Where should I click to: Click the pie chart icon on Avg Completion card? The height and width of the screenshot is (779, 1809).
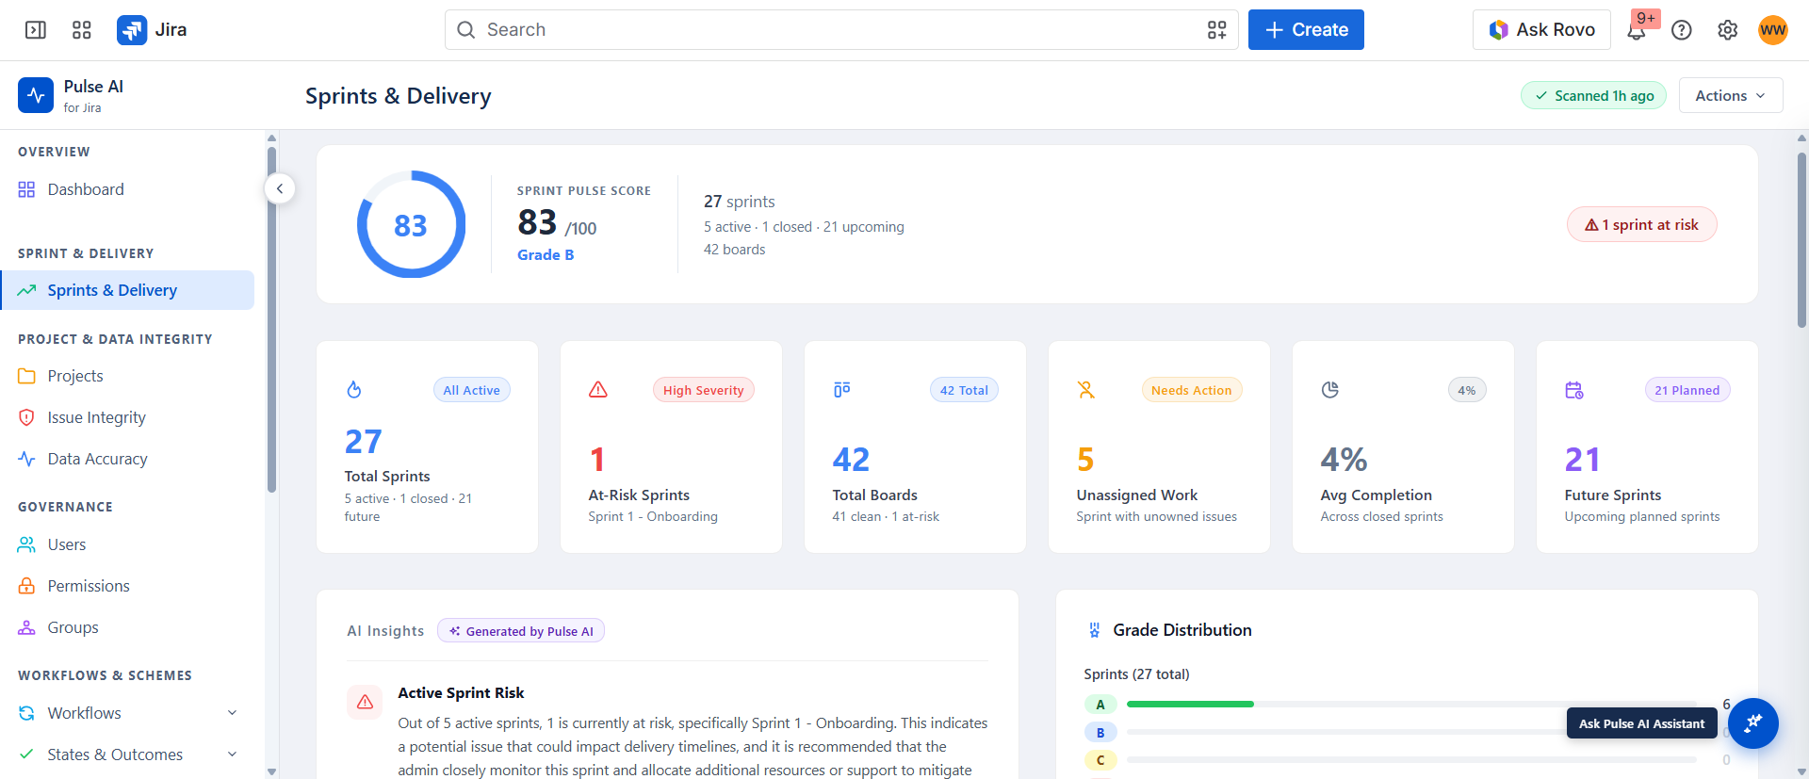(1330, 390)
